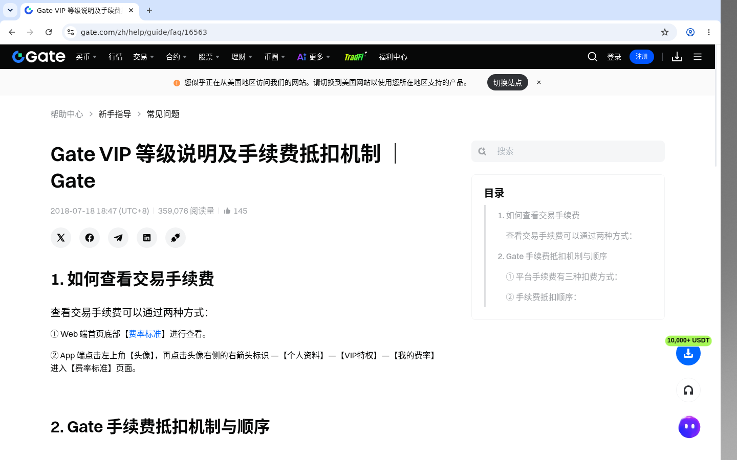Click the blue floating download button
The width and height of the screenshot is (737, 460).
pyautogui.click(x=688, y=353)
